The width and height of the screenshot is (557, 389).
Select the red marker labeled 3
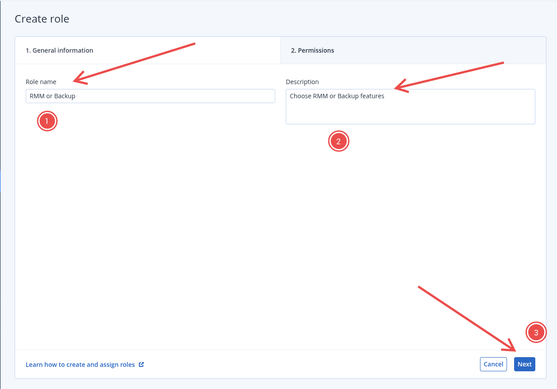[536, 332]
